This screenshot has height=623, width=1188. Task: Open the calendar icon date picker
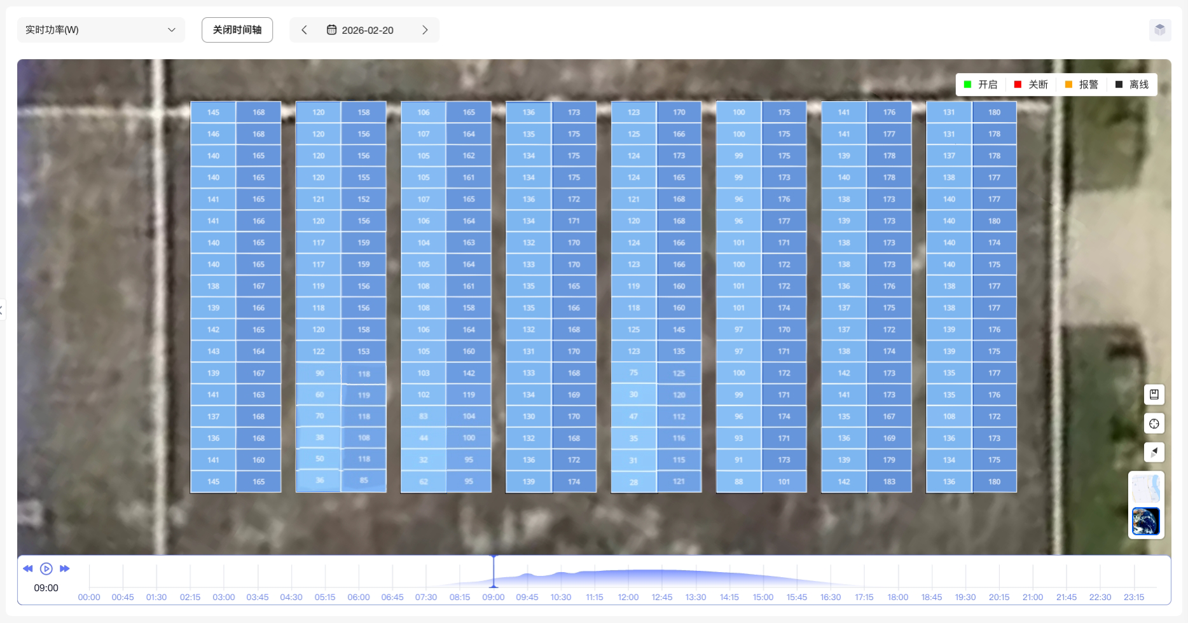pos(331,30)
